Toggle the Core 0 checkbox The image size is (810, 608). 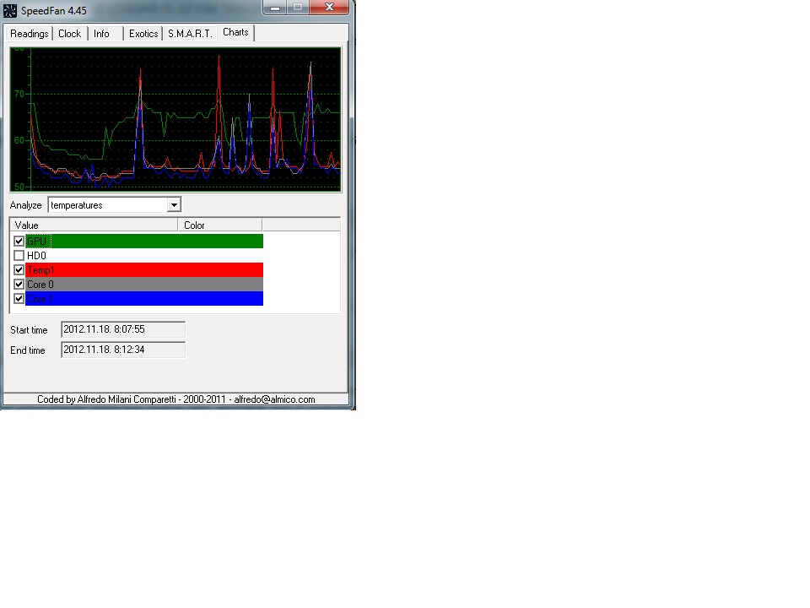click(19, 285)
